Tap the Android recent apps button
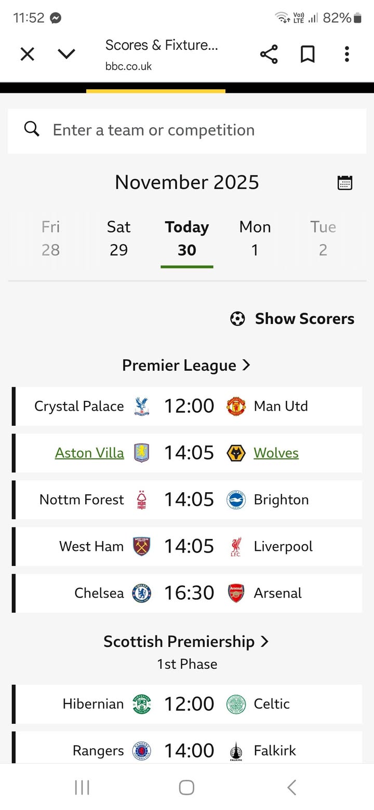Image resolution: width=374 pixels, height=810 pixels. [x=82, y=787]
